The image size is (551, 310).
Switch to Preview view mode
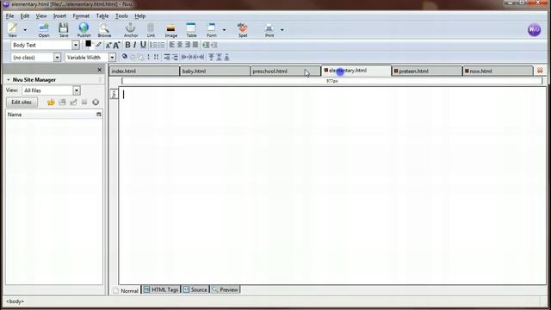tap(226, 289)
